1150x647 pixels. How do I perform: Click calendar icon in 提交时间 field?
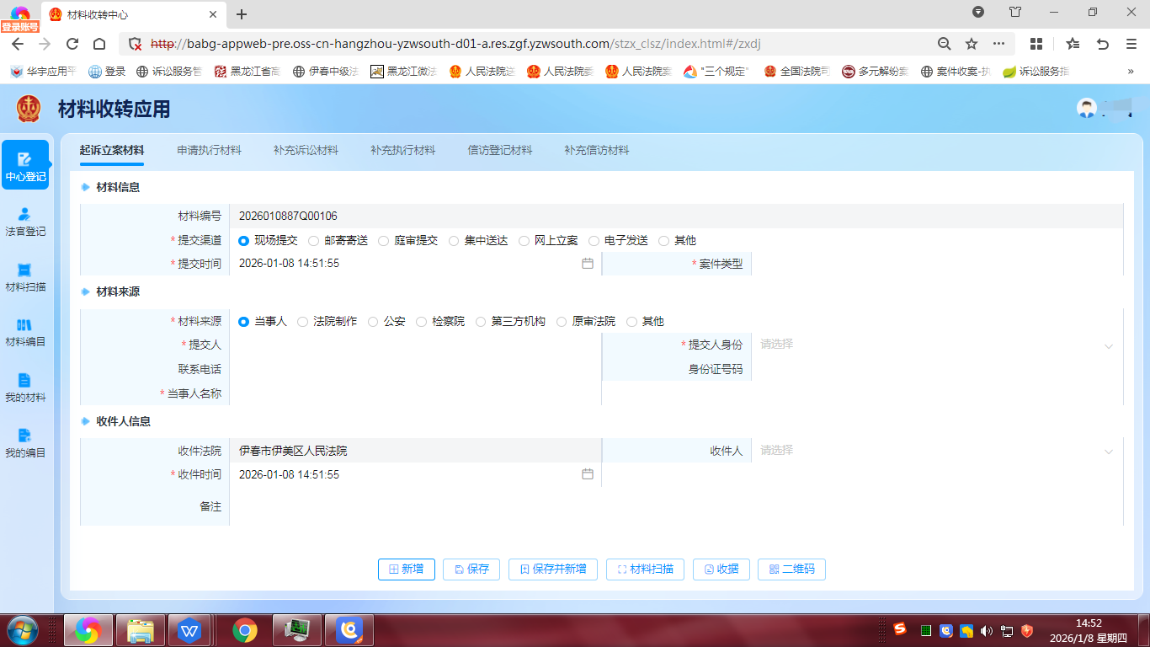coord(588,264)
